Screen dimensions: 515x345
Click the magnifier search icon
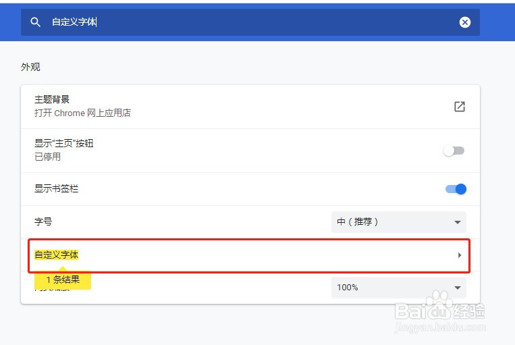click(35, 22)
